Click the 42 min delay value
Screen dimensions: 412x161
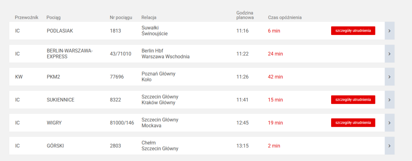click(276, 77)
